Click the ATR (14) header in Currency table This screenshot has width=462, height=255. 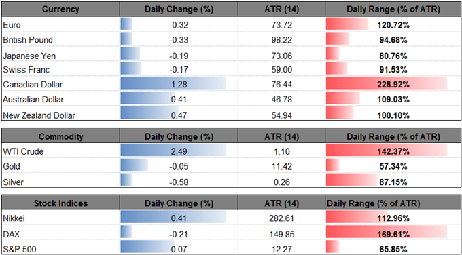point(281,9)
